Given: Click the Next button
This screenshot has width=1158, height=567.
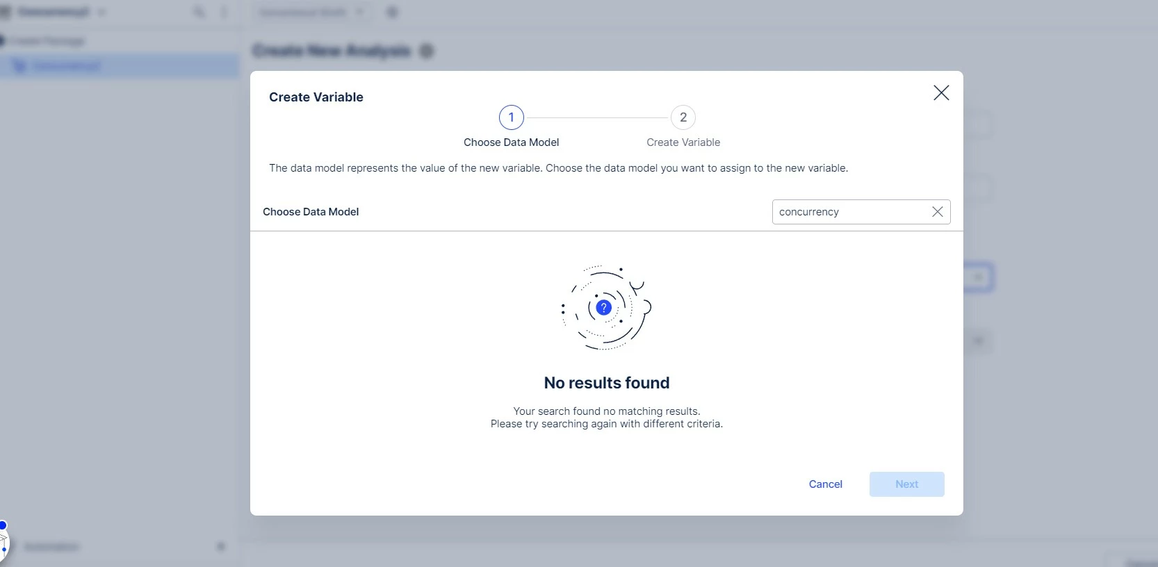Looking at the screenshot, I should (x=906, y=484).
